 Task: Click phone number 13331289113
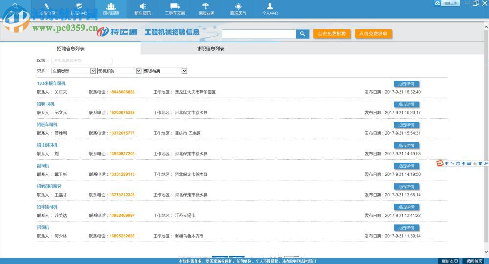click(x=122, y=174)
